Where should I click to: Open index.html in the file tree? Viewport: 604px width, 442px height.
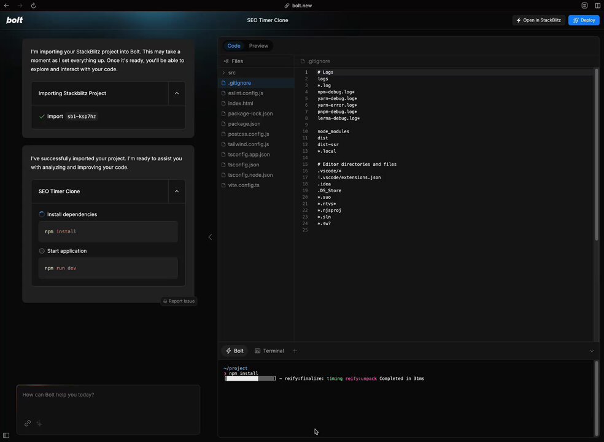tap(256, 103)
